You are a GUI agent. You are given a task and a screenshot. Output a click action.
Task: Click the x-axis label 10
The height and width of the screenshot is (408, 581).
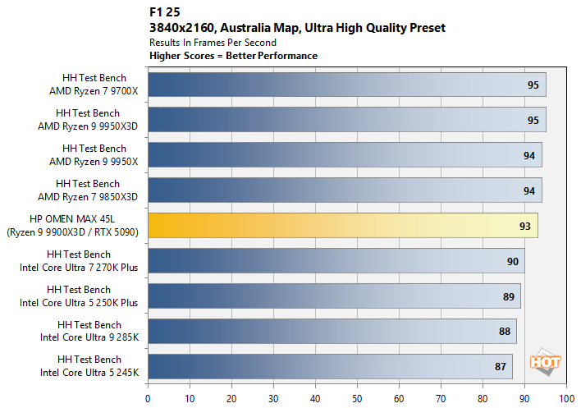(190, 399)
